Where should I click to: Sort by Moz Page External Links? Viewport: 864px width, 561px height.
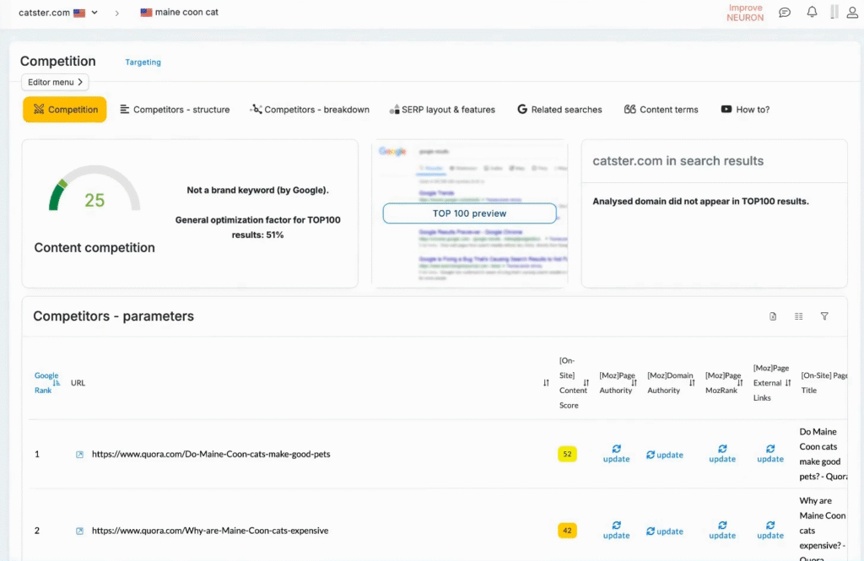(788, 382)
